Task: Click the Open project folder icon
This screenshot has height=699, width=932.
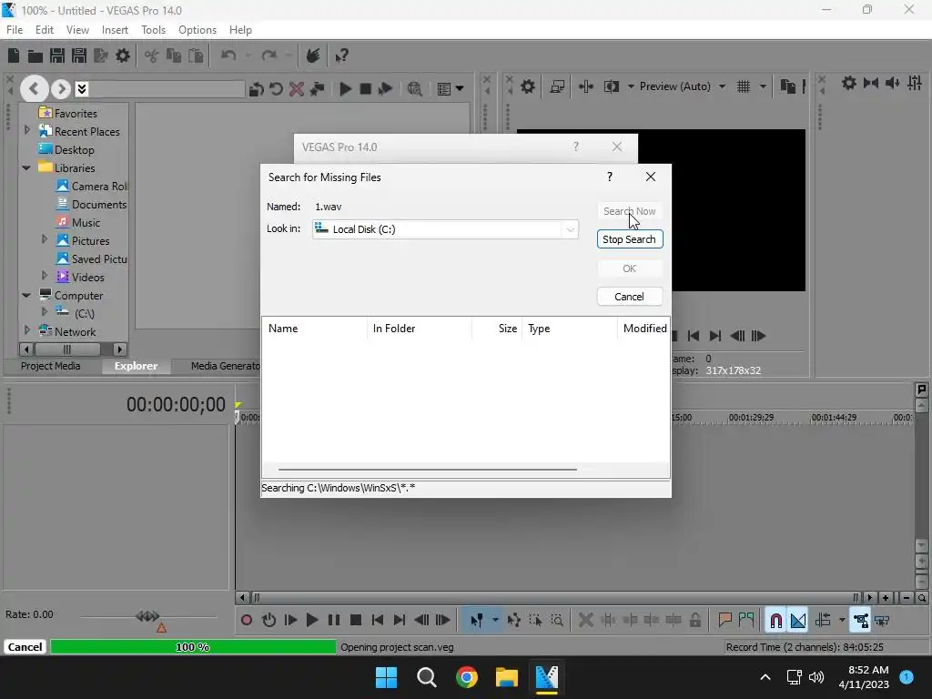Action: coord(35,56)
